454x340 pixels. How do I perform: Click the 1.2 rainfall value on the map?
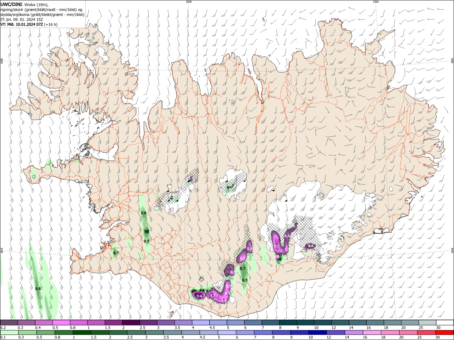146,232
